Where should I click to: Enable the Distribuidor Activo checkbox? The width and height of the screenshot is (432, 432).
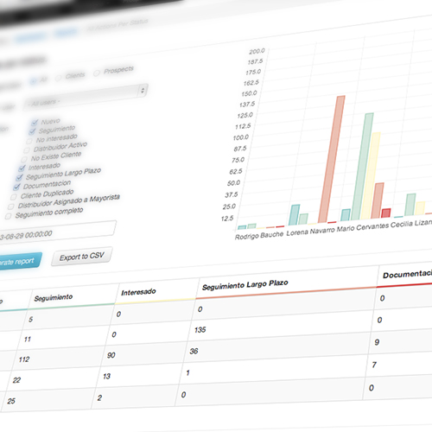pos(27,150)
